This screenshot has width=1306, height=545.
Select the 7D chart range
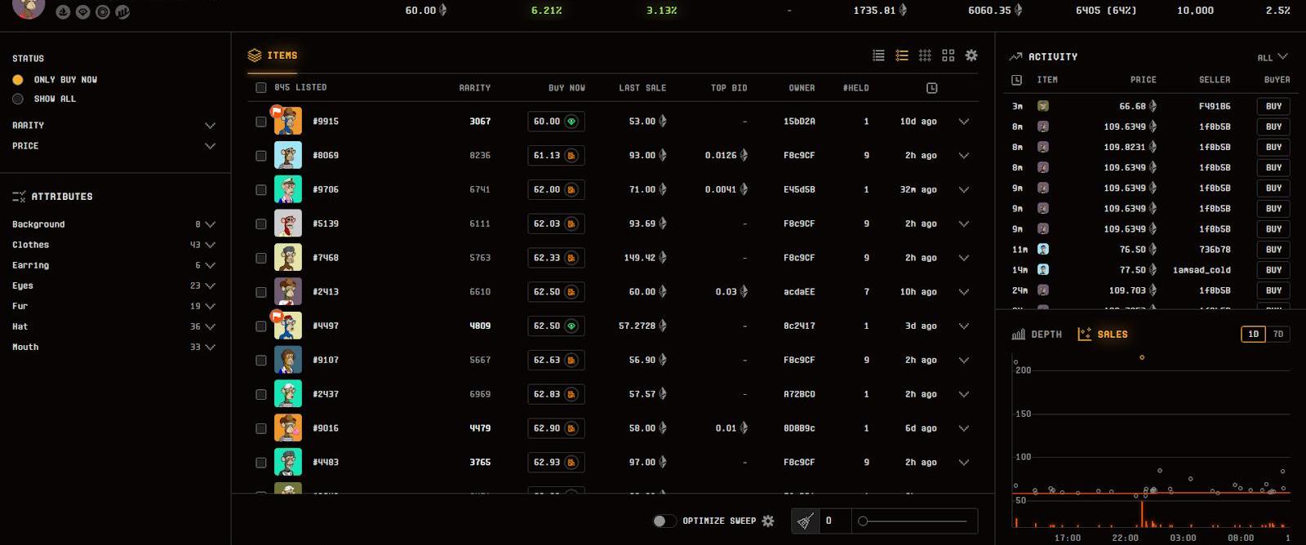[1277, 334]
